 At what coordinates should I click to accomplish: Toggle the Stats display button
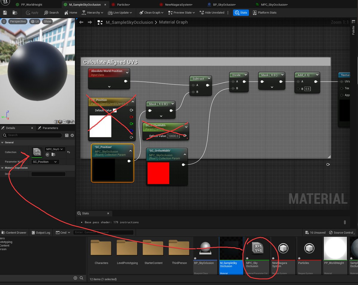[241, 12]
